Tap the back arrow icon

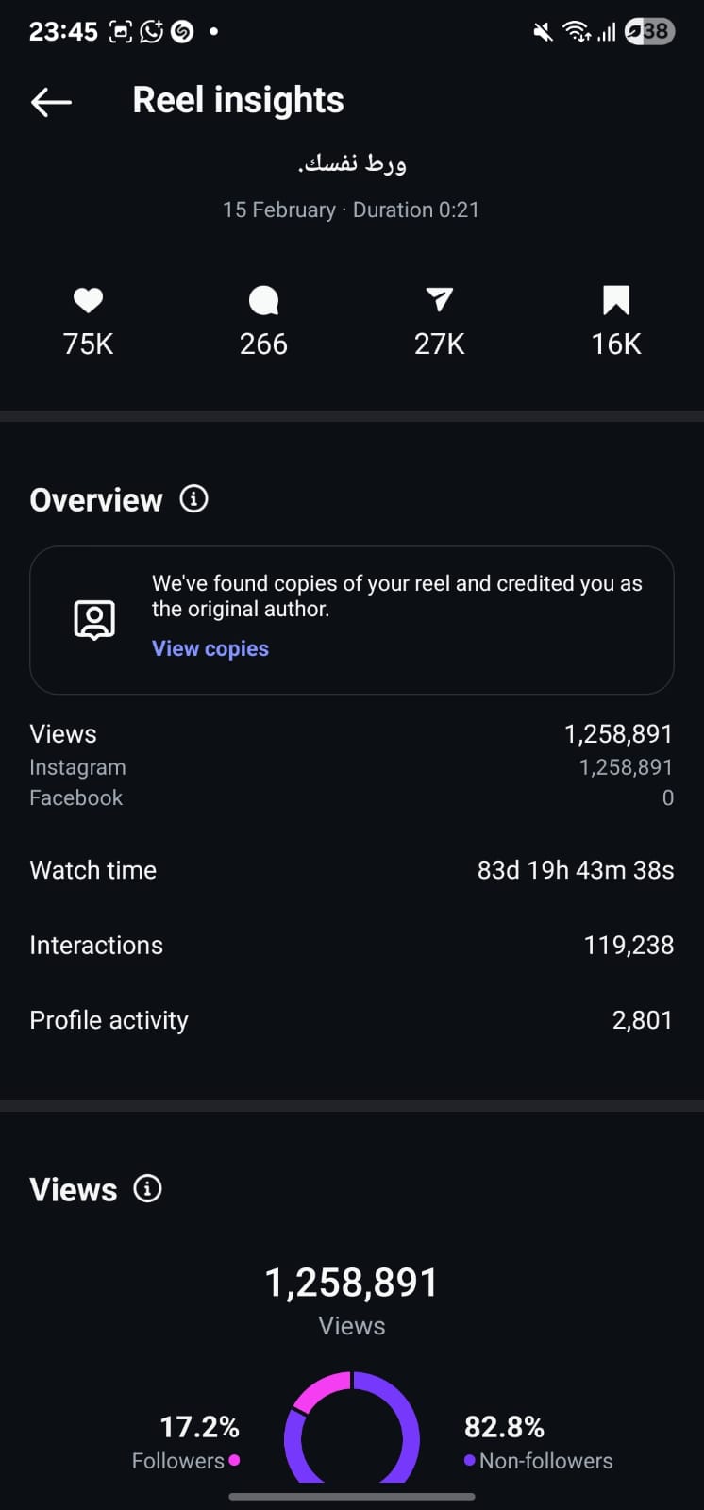(x=51, y=101)
